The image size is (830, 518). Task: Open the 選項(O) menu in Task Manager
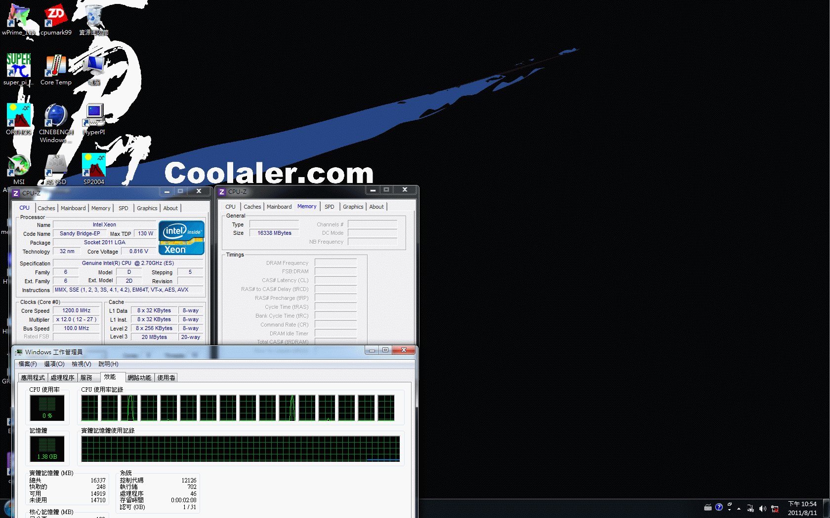pyautogui.click(x=54, y=364)
